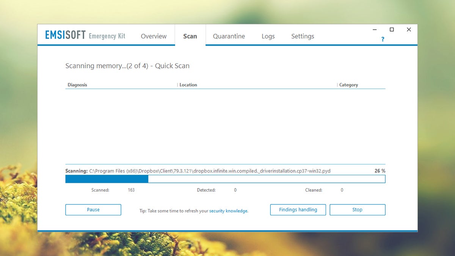Sort results by Location column header
455x256 pixels.
188,85
